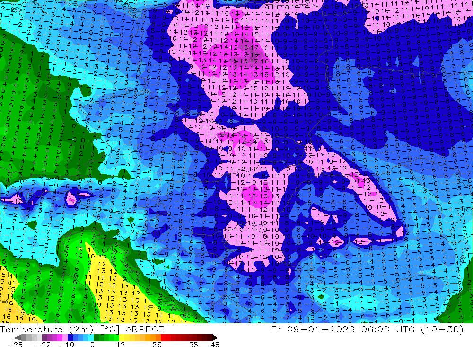This screenshot has width=473, height=347.
Task: Click the '[°C]' unit label
Action: point(110,329)
